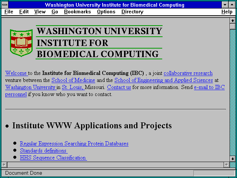Open the Bookmarks menu
Viewport: 237px width, 178px height.
point(77,12)
